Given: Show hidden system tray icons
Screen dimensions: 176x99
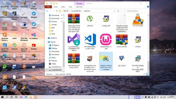Looking at the screenshot, I should pyautogui.click(x=143, y=97).
